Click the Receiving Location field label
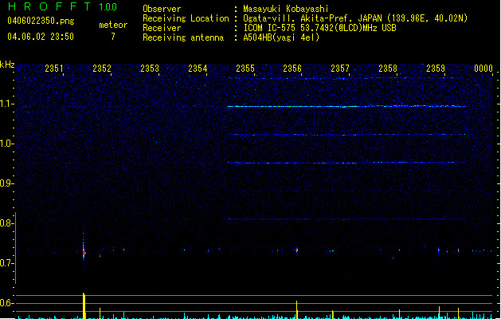This screenshot has height=319, width=501. 186,18
